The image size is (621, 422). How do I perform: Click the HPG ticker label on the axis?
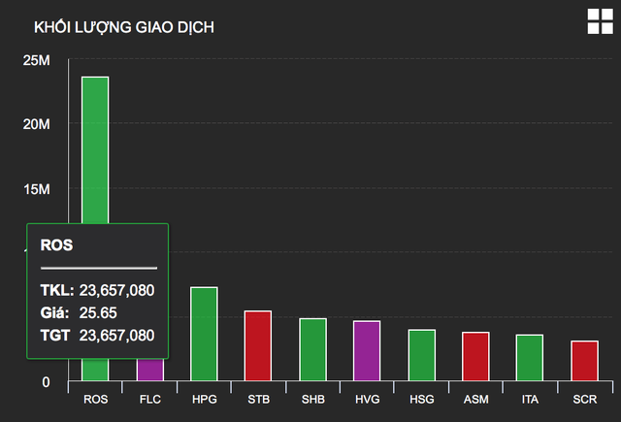coord(204,399)
